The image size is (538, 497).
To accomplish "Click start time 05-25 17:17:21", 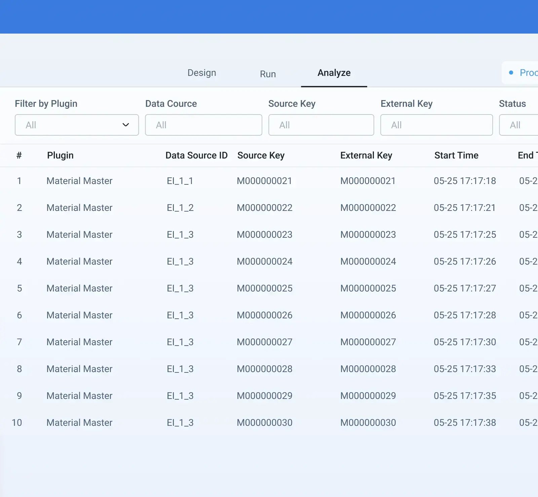I will pos(465,208).
